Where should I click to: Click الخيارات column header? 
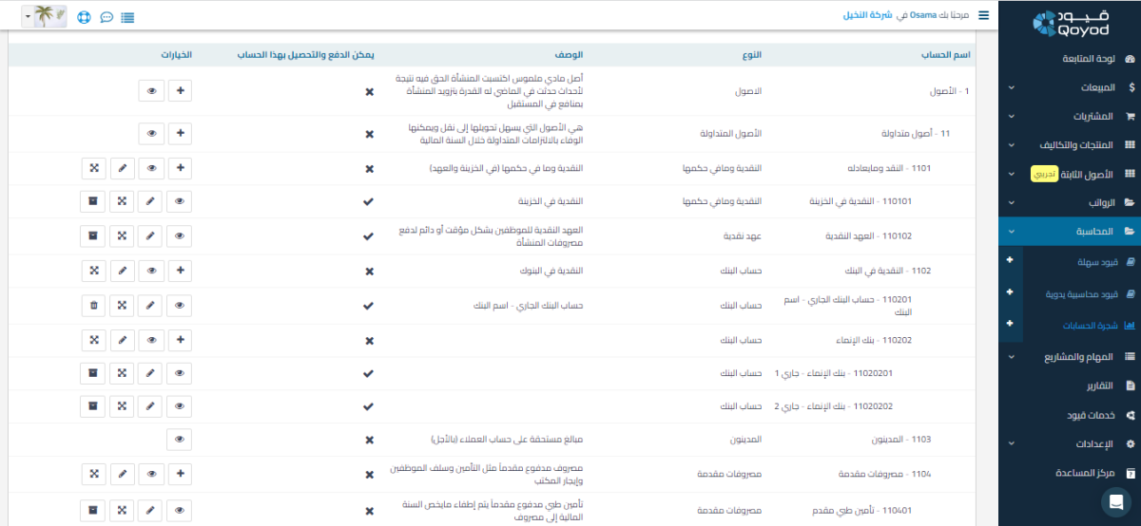(x=177, y=55)
